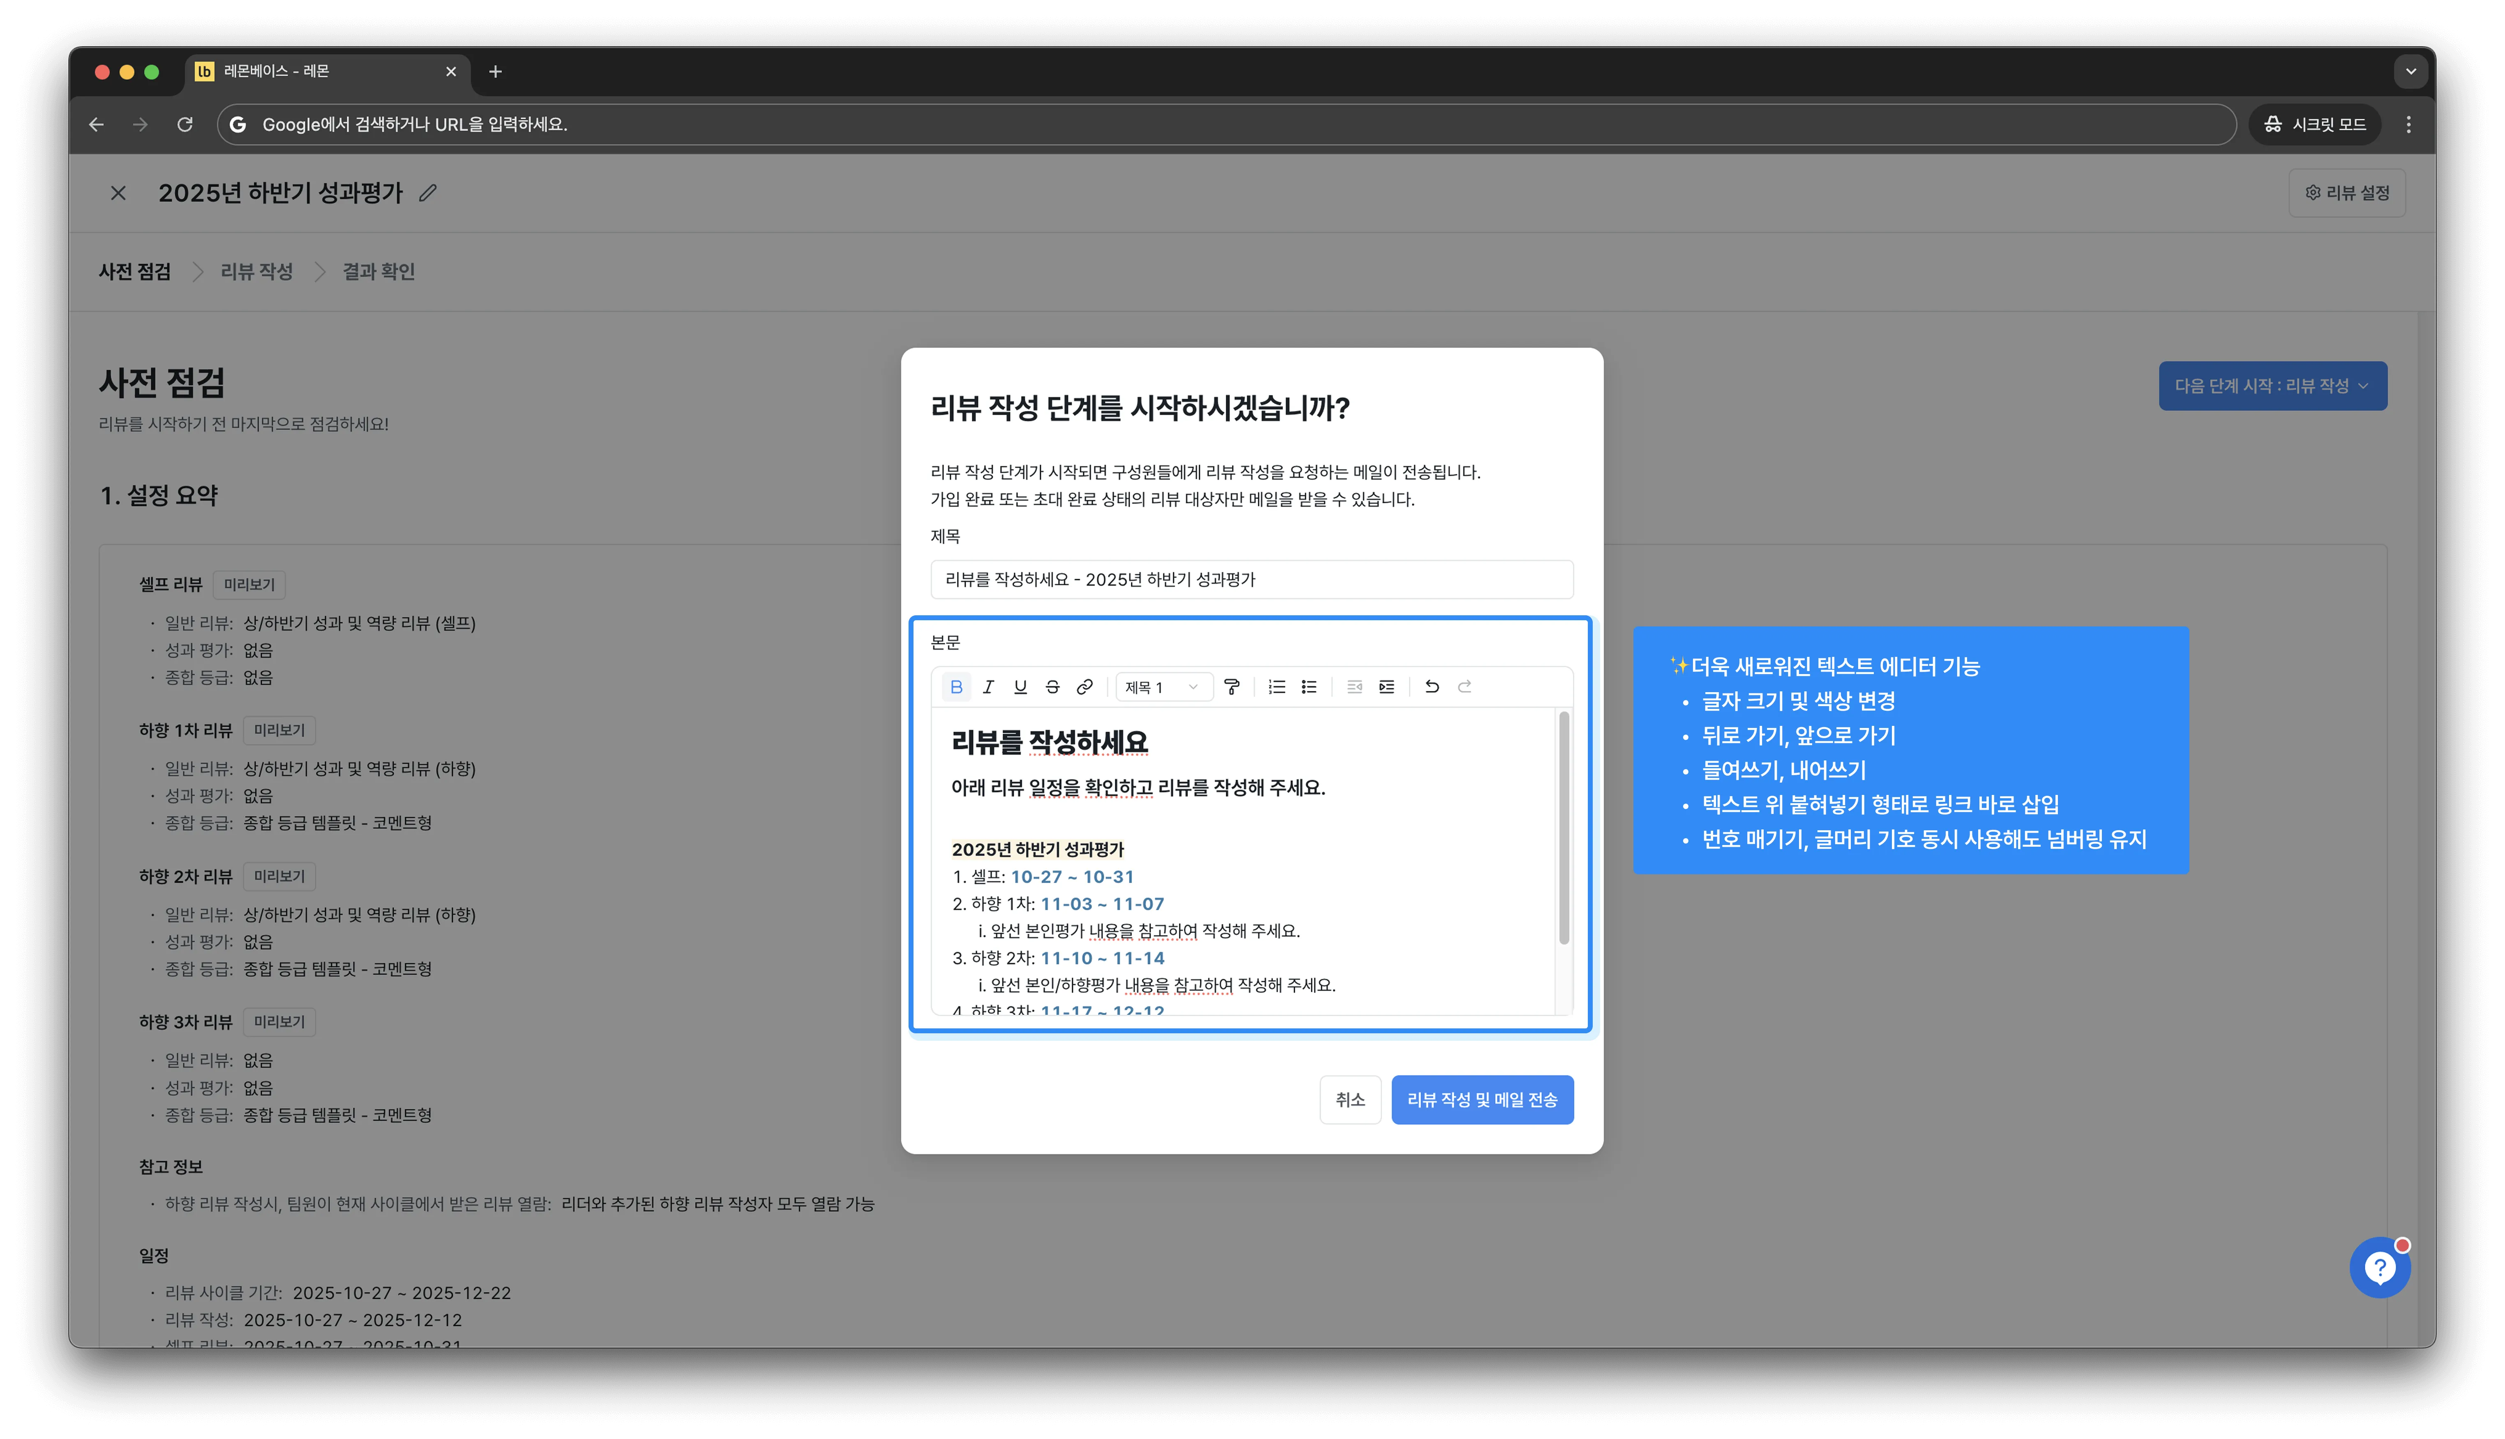Undo the last edit in the editor

1432,687
